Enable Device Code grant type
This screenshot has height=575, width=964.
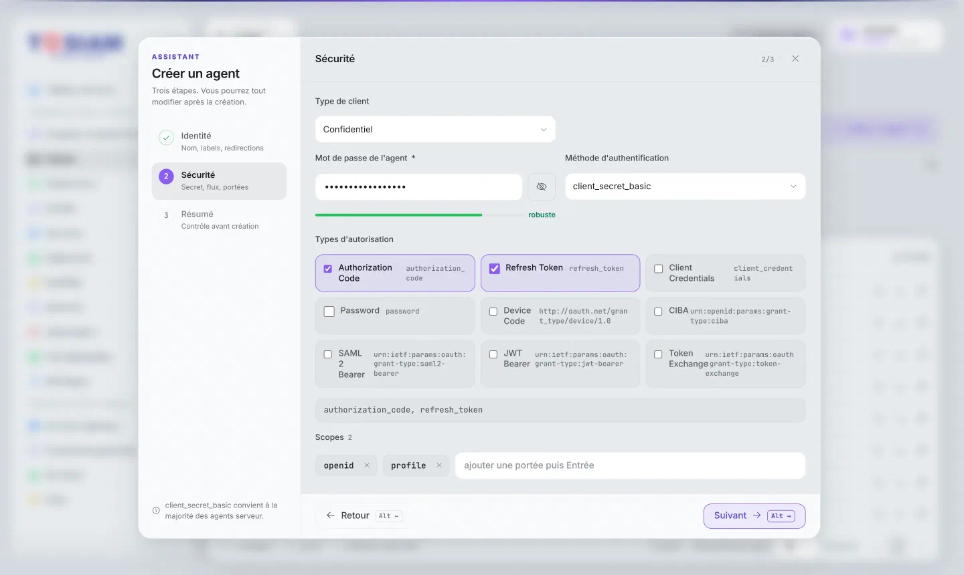(x=493, y=312)
